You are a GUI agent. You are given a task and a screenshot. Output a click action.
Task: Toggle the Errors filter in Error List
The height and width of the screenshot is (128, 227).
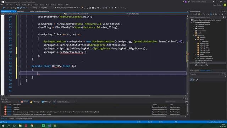(24, 102)
